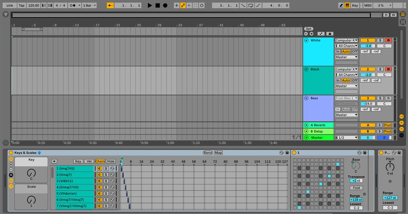Collapse the Bass track with fold triangle
The image size is (408, 214).
[x=306, y=98]
